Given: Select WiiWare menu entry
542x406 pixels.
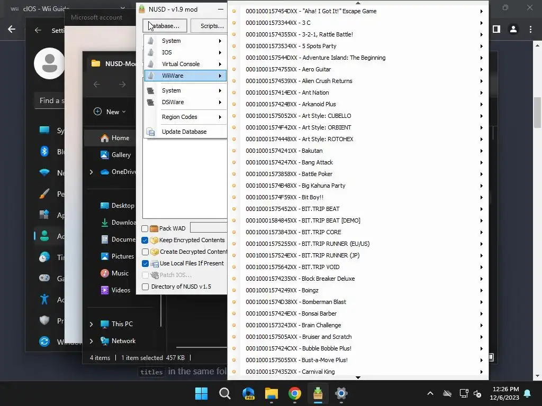Looking at the screenshot, I should click(x=185, y=76).
